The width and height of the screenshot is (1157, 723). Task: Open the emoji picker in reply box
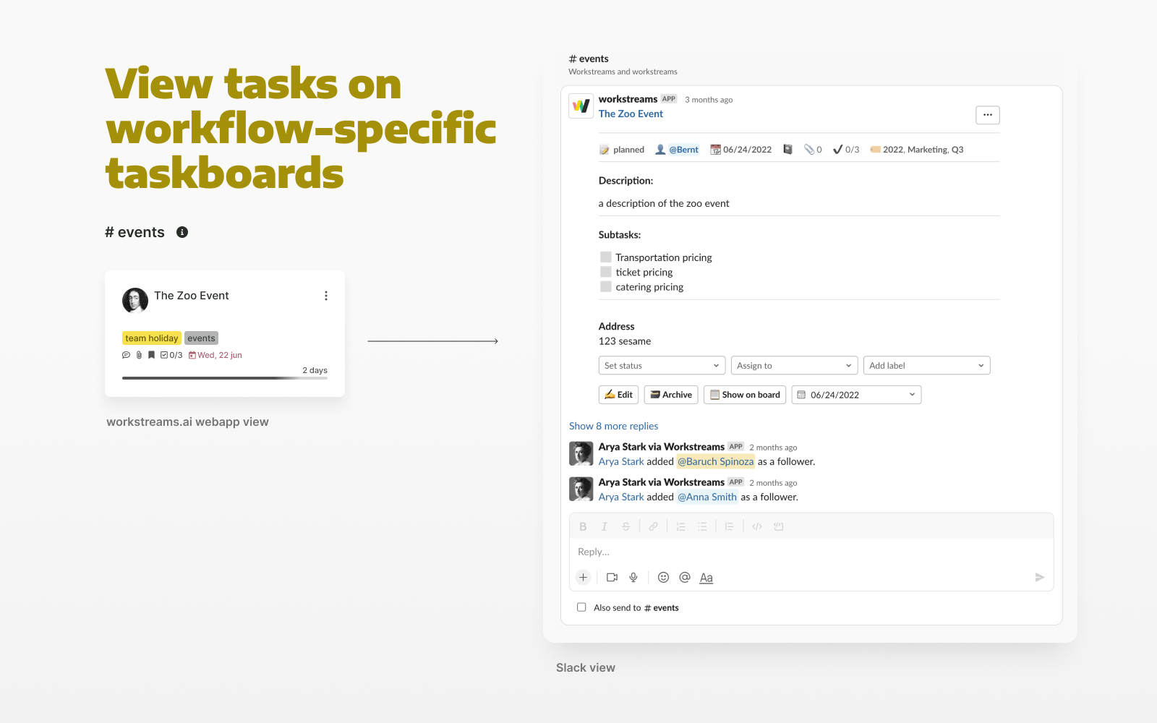point(663,577)
